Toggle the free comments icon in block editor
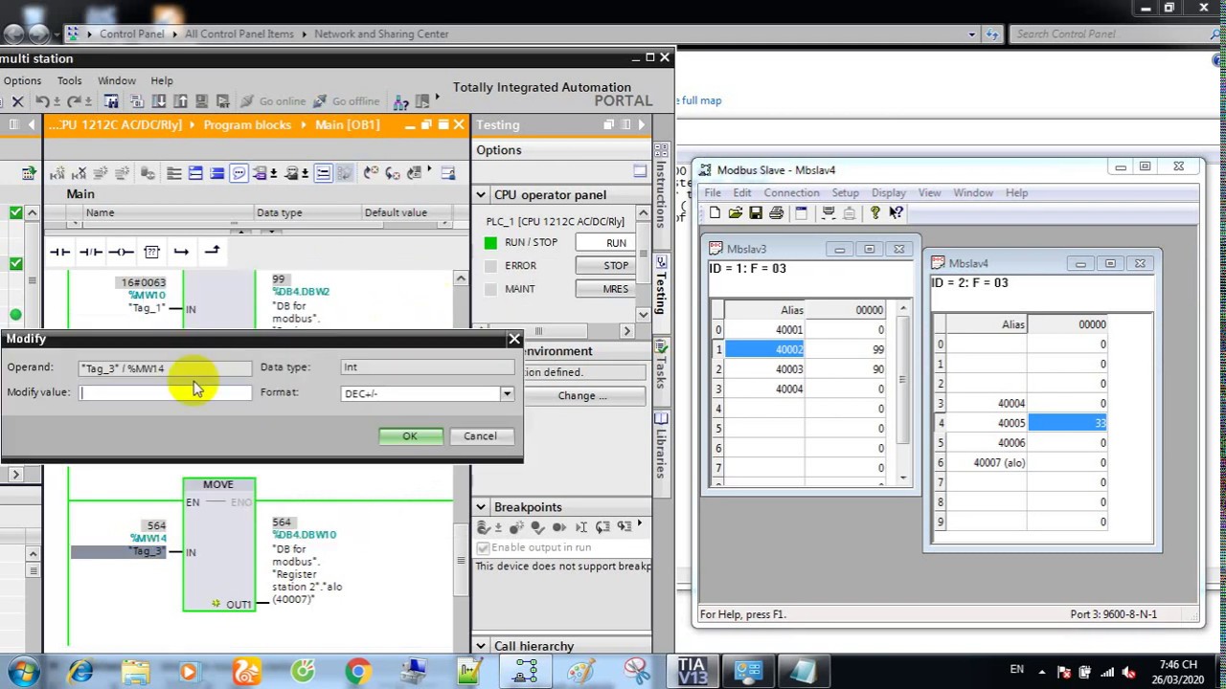Screen dimensions: 1226x689 click(238, 173)
